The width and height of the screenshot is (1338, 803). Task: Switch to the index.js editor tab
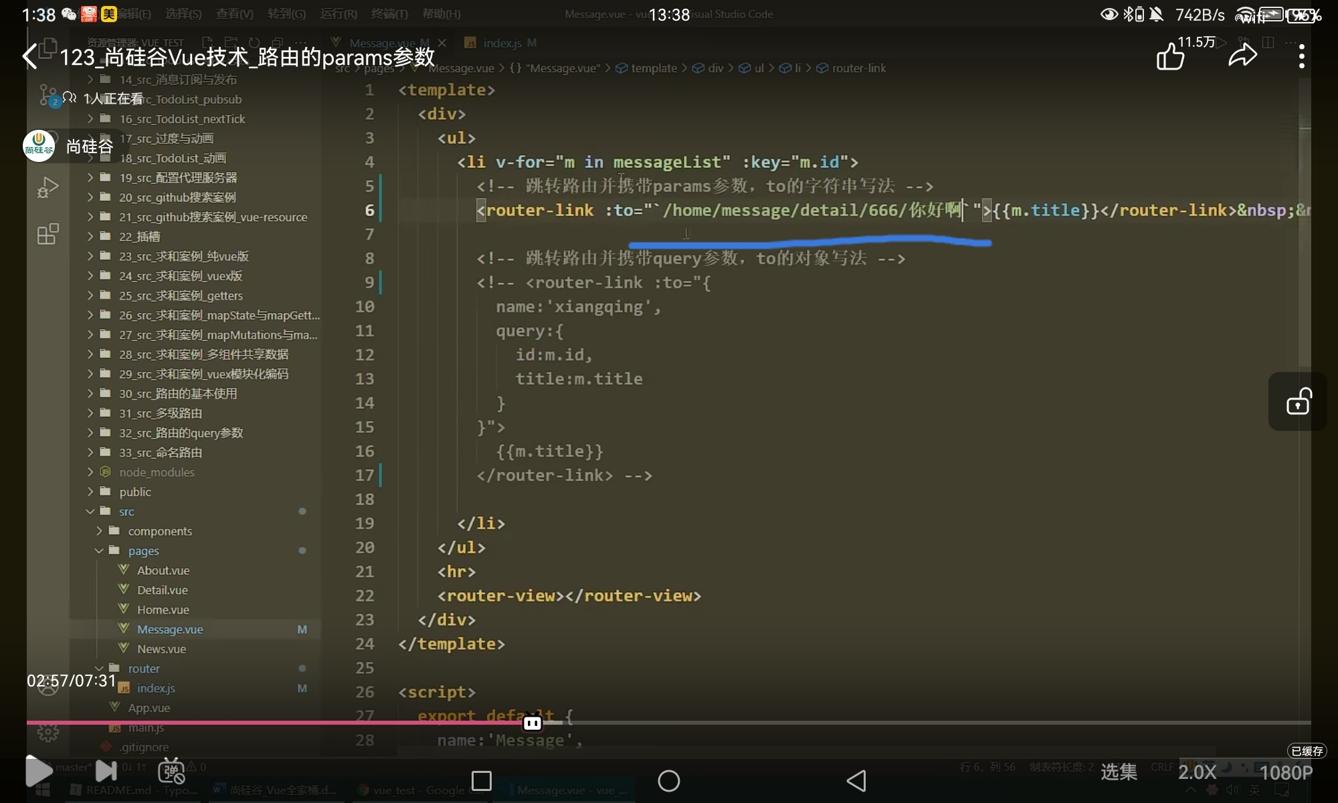[x=502, y=43]
